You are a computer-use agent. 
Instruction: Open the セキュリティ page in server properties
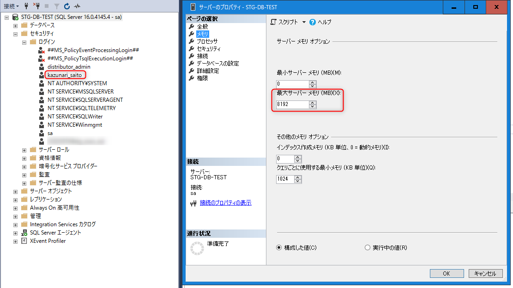pos(208,49)
